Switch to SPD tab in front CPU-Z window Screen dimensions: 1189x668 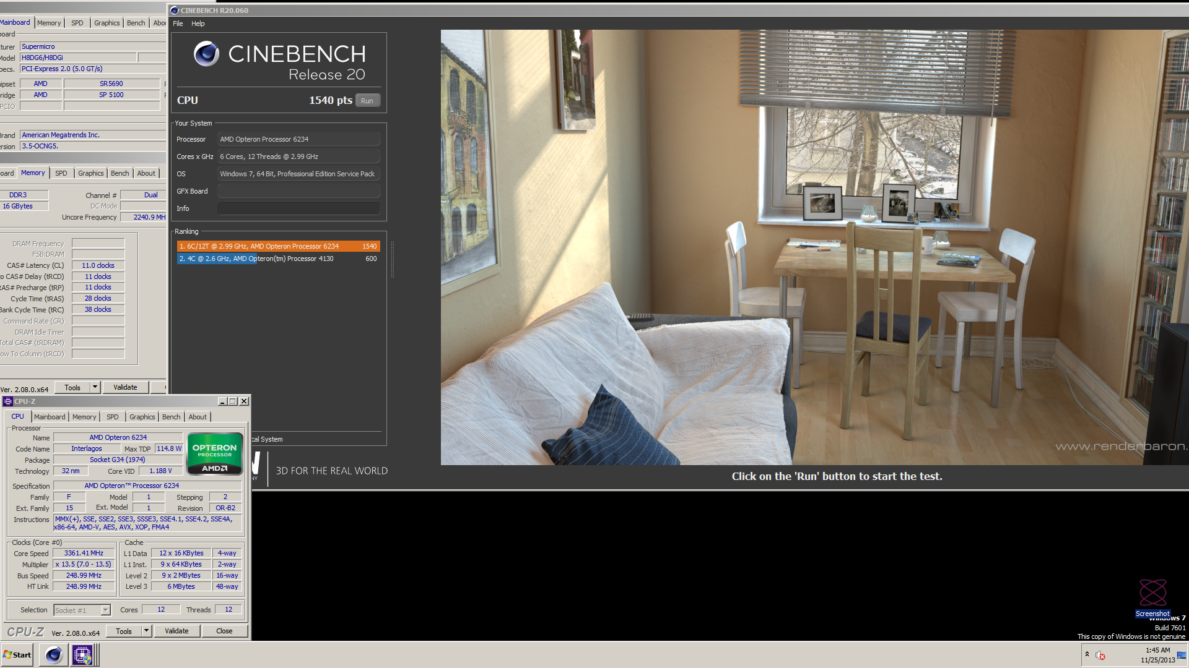coord(112,417)
